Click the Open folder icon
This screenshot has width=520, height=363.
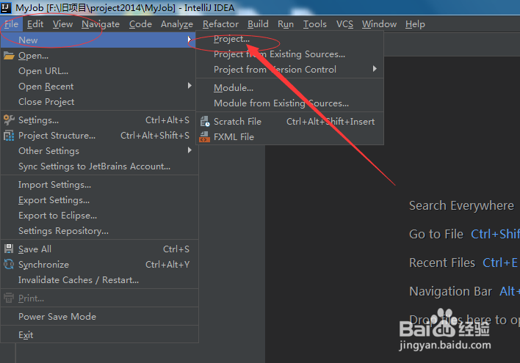coord(9,56)
